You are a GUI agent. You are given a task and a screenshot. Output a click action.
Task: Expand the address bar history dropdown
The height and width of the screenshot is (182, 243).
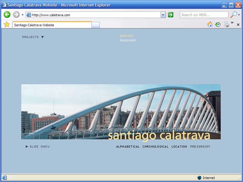point(163,15)
